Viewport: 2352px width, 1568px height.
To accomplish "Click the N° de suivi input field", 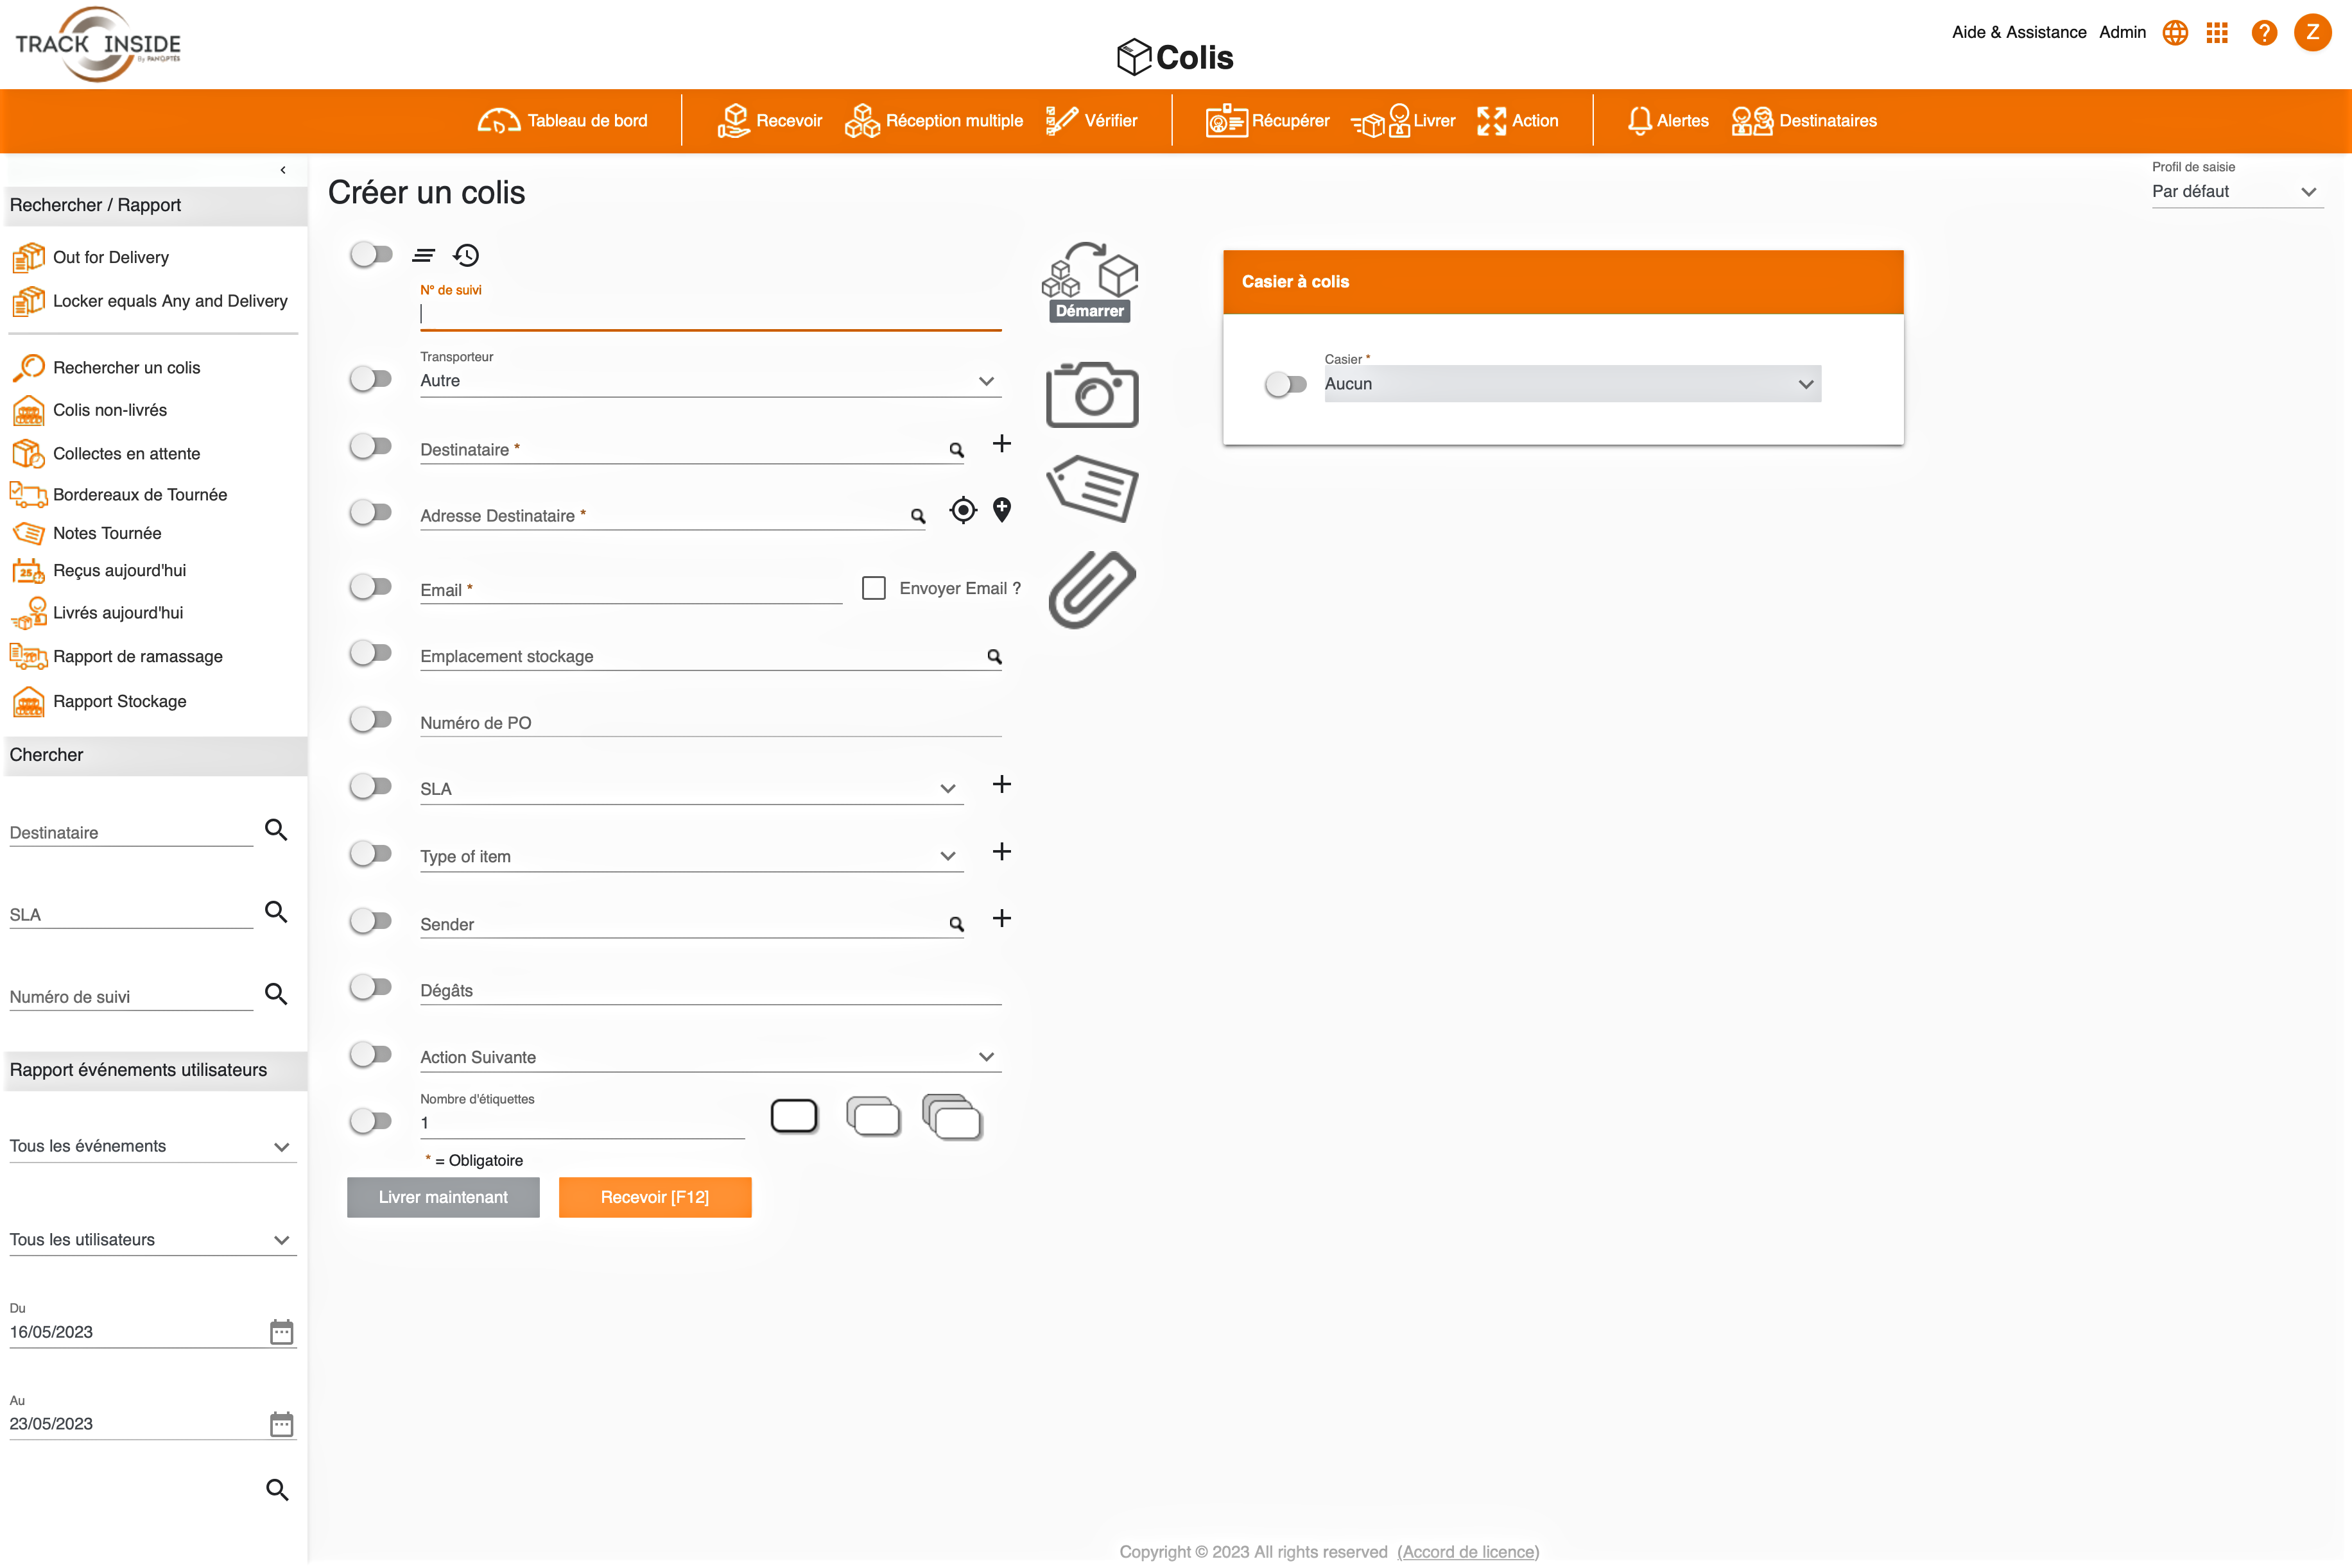I will (711, 315).
